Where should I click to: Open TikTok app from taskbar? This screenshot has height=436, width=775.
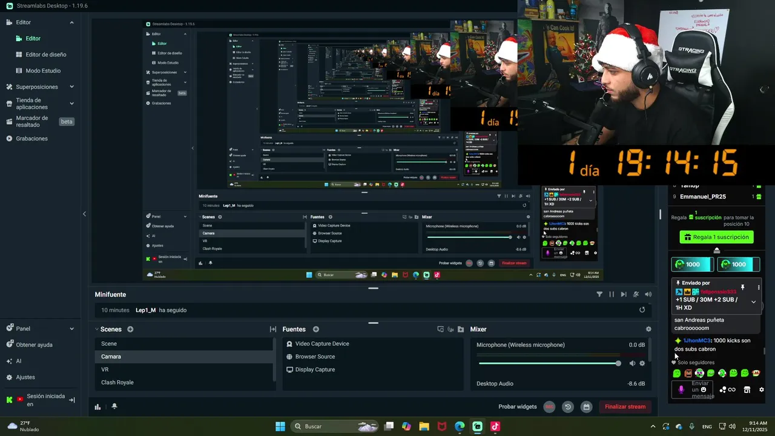coord(495,426)
